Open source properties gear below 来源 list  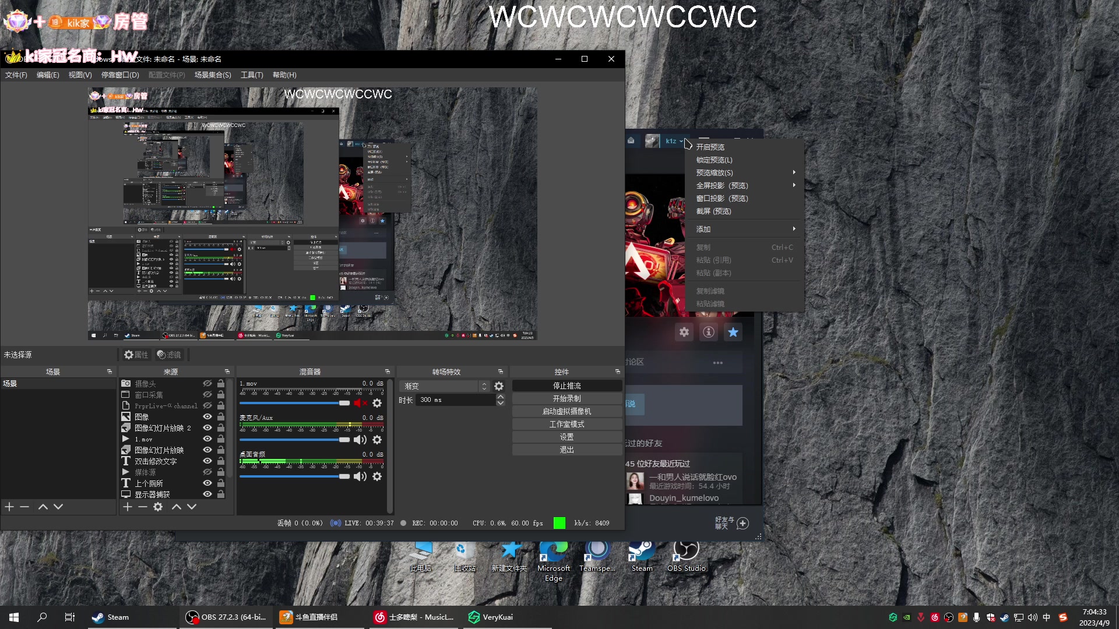click(158, 507)
